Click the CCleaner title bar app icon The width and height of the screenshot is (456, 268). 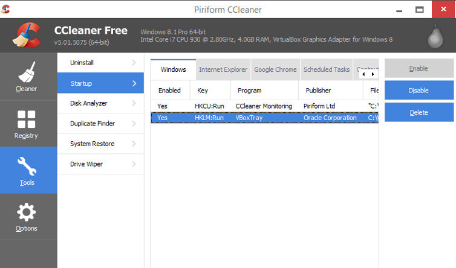point(5,9)
